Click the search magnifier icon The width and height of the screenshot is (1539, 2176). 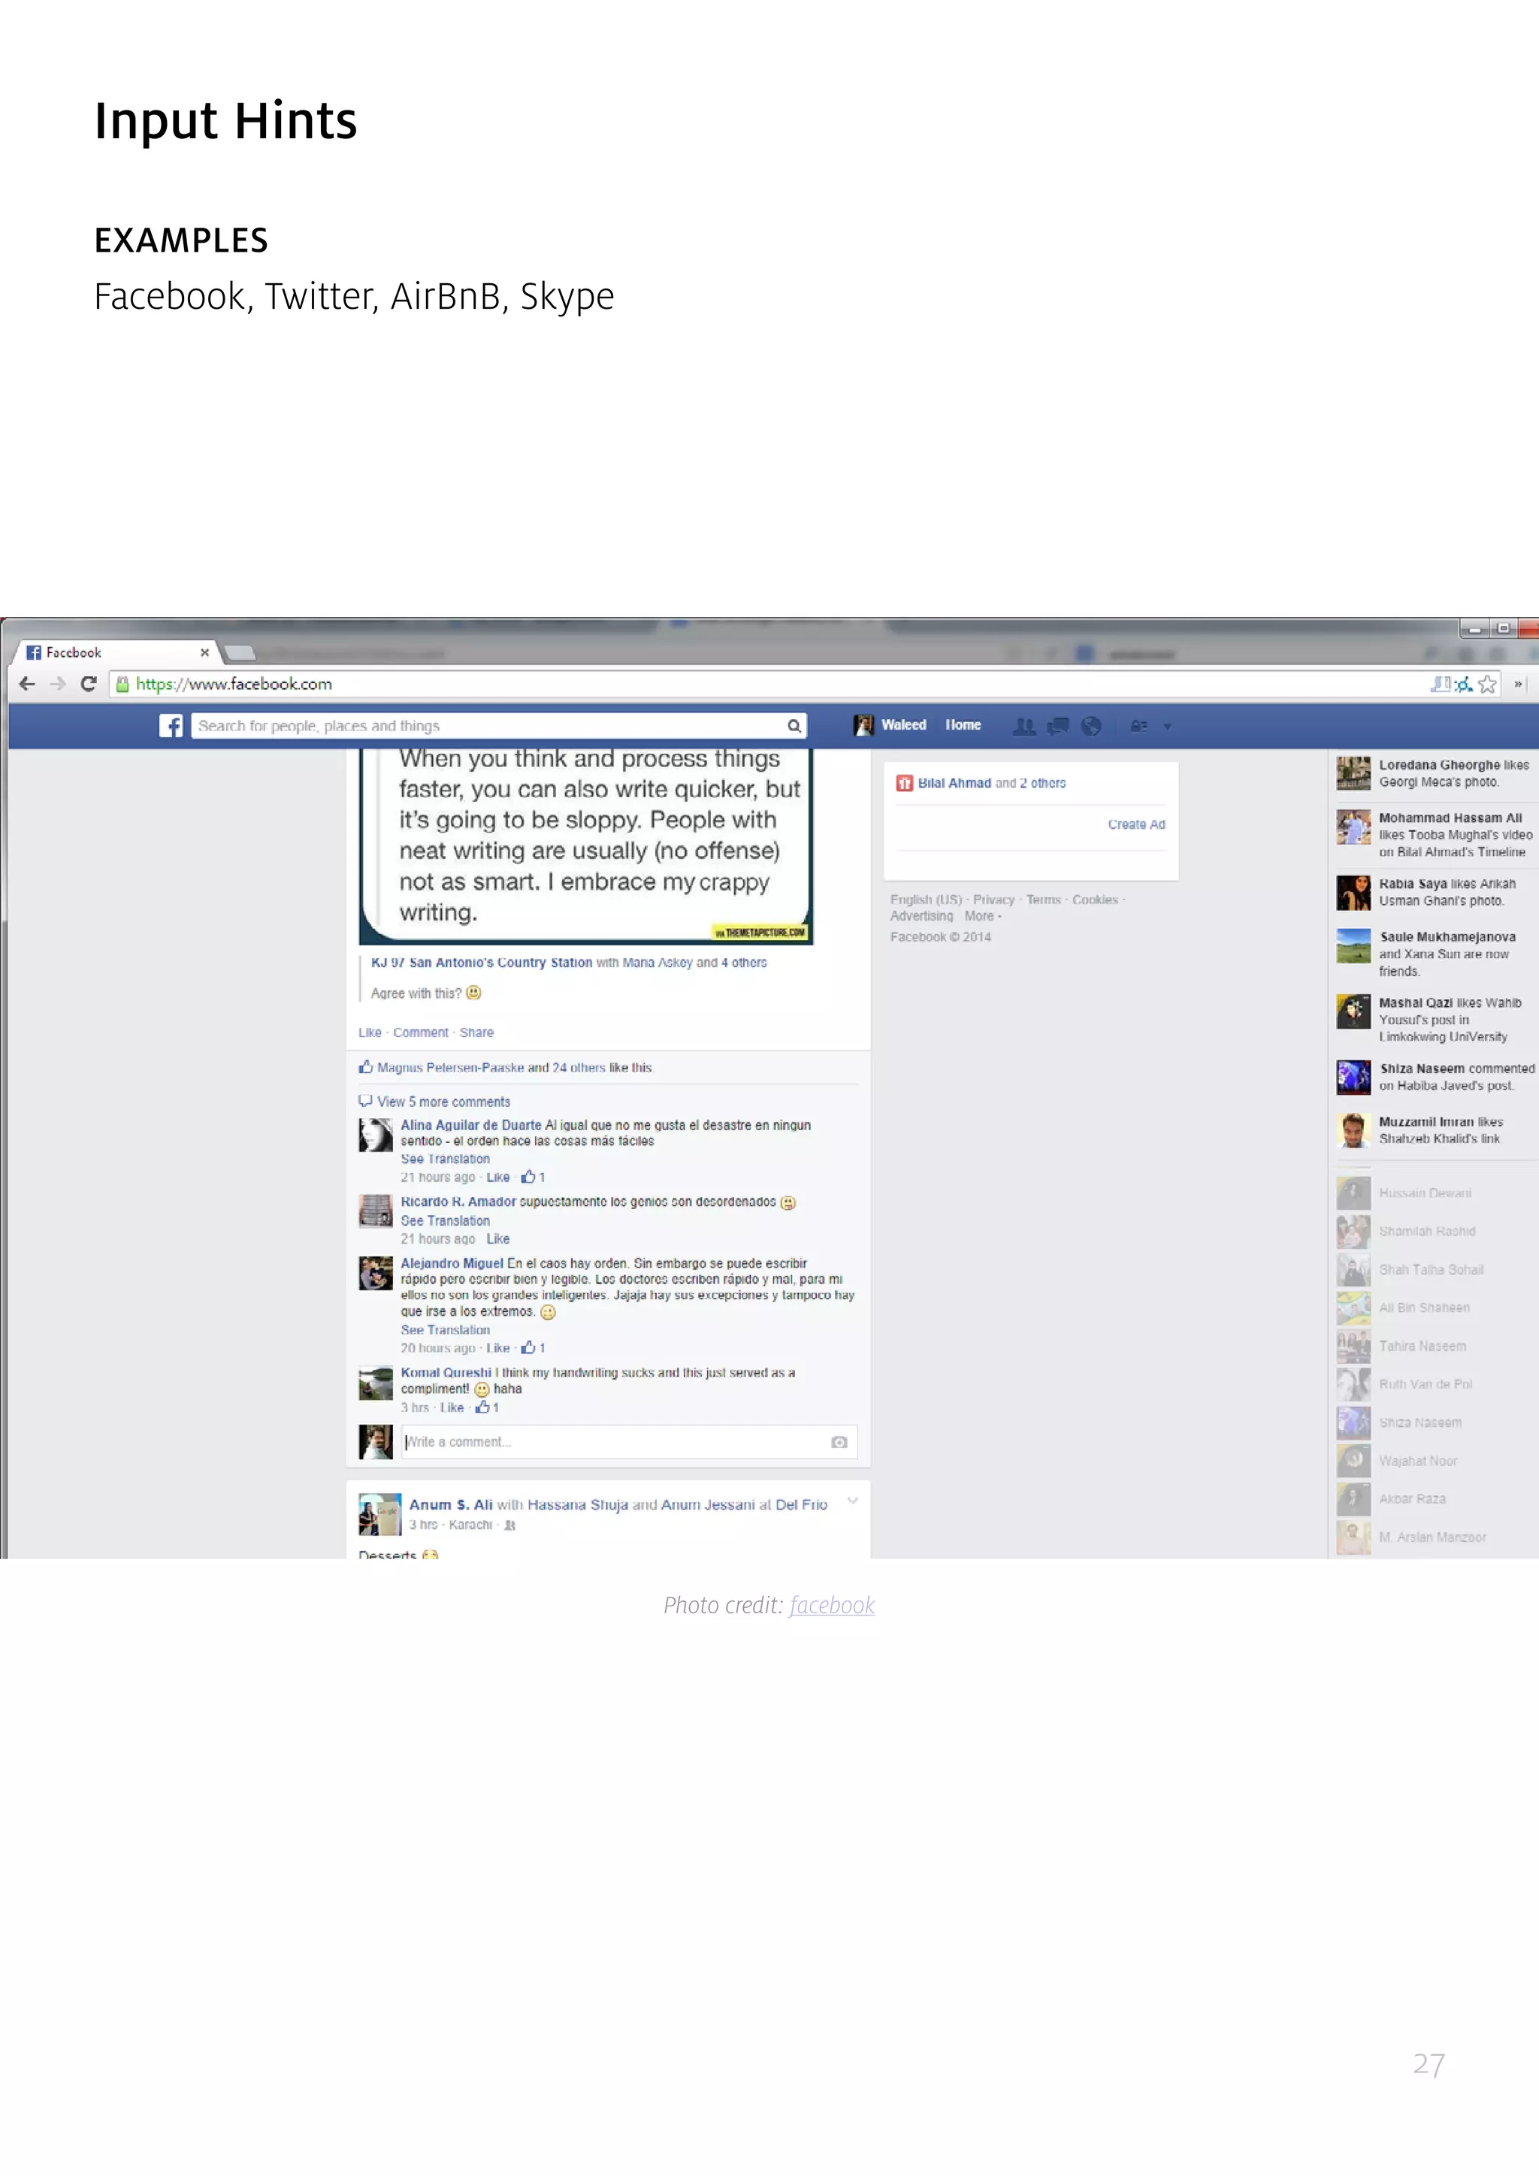point(794,726)
